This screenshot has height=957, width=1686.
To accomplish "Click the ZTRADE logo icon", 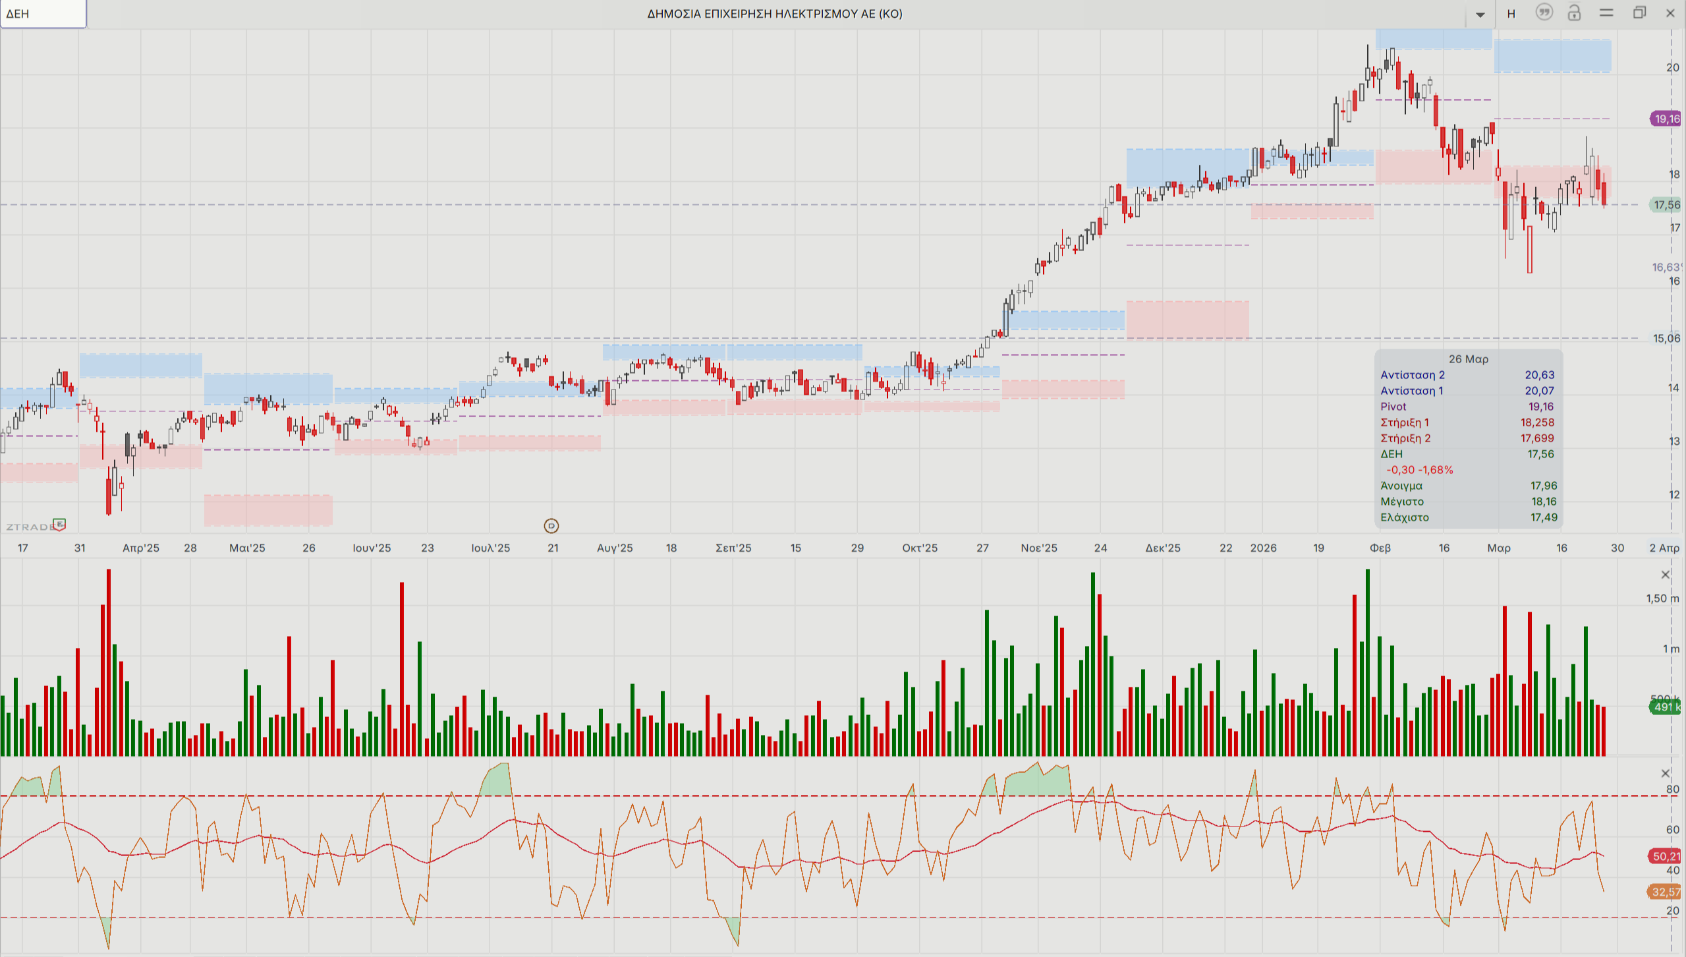I will (x=59, y=525).
